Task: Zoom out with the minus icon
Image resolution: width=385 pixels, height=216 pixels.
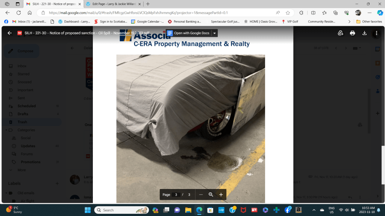Action: tap(201, 195)
